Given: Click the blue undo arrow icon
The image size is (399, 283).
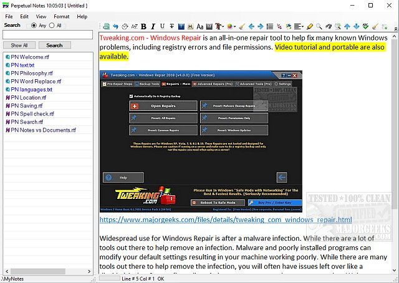Looking at the screenshot, I should [x=116, y=26].
